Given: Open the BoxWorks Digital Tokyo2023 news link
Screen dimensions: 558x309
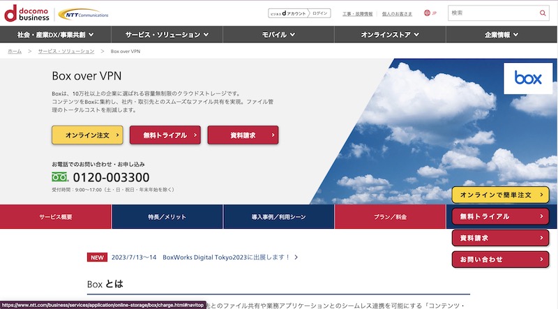Looking at the screenshot, I should point(201,257).
